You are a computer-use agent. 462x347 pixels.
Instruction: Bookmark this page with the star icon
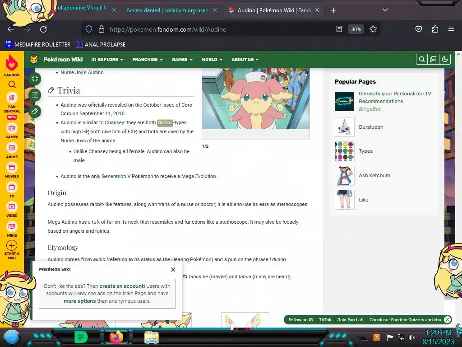coord(373,29)
